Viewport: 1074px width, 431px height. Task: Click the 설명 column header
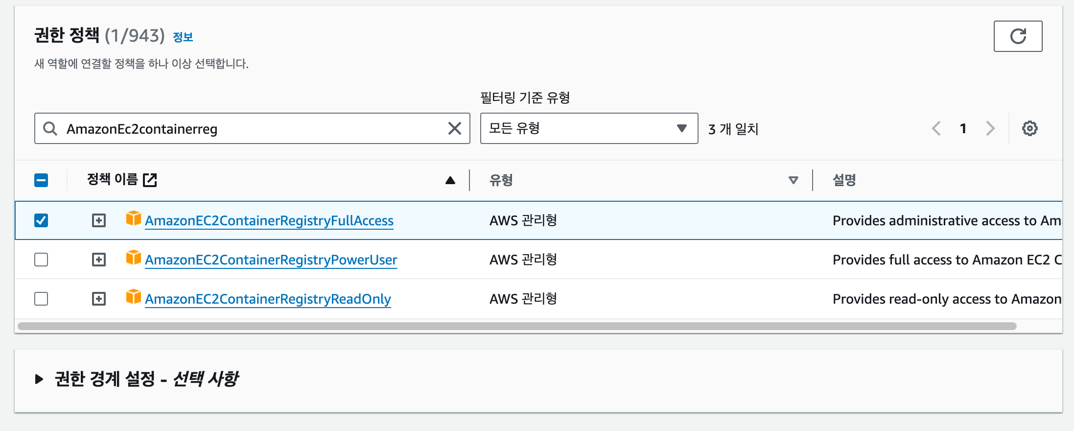pos(844,180)
